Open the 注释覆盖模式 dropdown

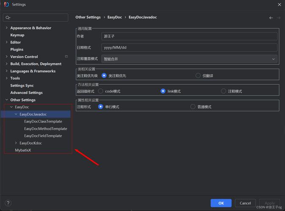pyautogui.click(x=189, y=59)
